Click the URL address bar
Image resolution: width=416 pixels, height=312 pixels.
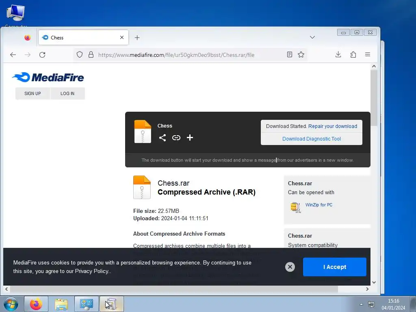[x=190, y=55]
